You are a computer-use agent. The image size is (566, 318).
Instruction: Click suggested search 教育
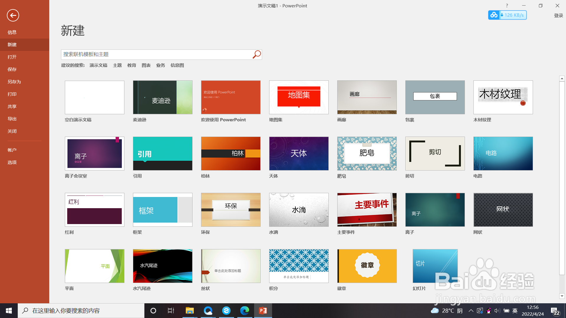point(131,65)
